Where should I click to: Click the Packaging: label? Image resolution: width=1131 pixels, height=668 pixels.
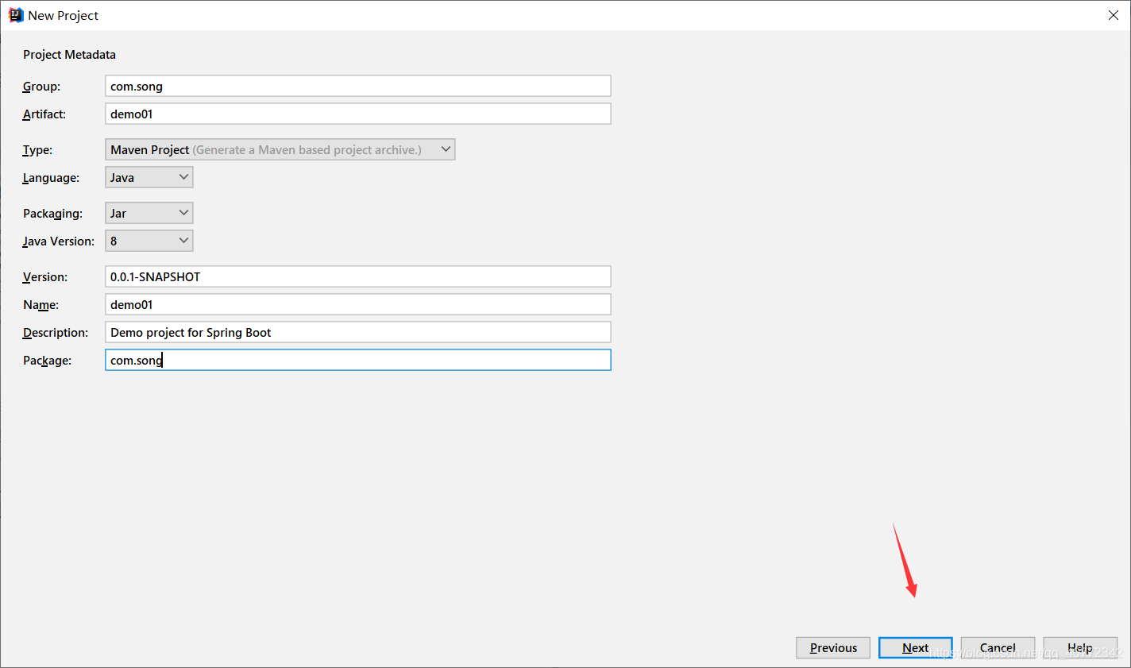point(52,214)
